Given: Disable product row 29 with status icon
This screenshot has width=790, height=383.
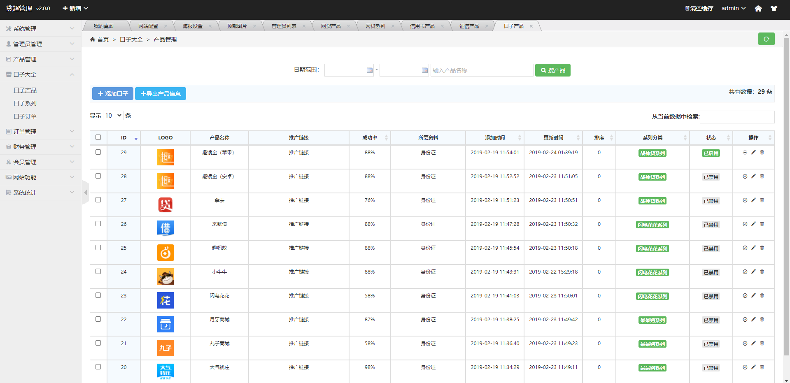Looking at the screenshot, I should click(x=745, y=152).
